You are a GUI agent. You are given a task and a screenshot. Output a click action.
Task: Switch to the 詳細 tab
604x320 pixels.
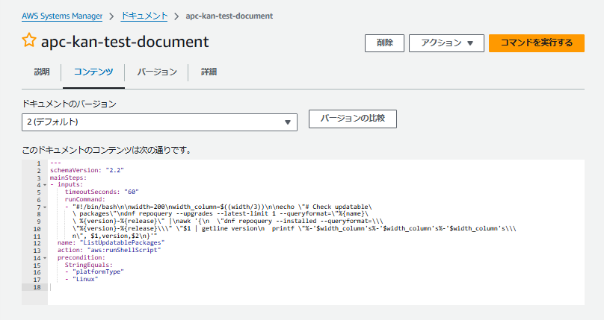pyautogui.click(x=209, y=72)
